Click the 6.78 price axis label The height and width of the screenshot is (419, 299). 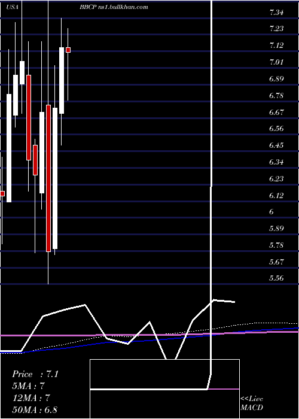click(276, 95)
